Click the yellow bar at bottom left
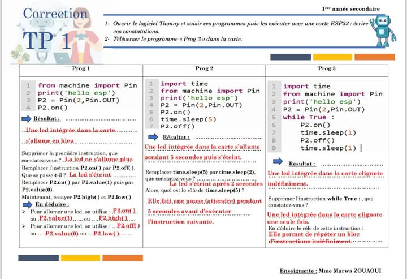This screenshot has height=279, width=407. (80, 257)
